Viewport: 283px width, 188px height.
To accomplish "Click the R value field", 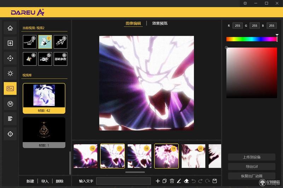I will [237, 25].
